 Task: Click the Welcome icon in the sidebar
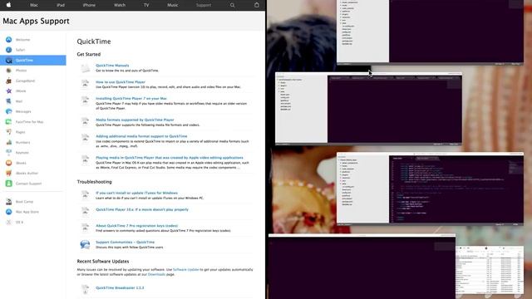pos(9,40)
